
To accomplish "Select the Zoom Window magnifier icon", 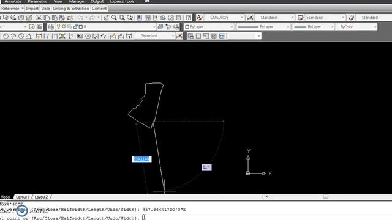I will coord(122,18).
